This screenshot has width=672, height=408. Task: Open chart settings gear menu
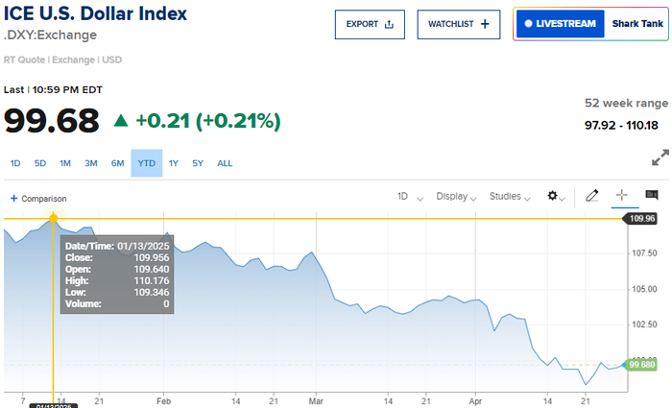[x=555, y=196]
